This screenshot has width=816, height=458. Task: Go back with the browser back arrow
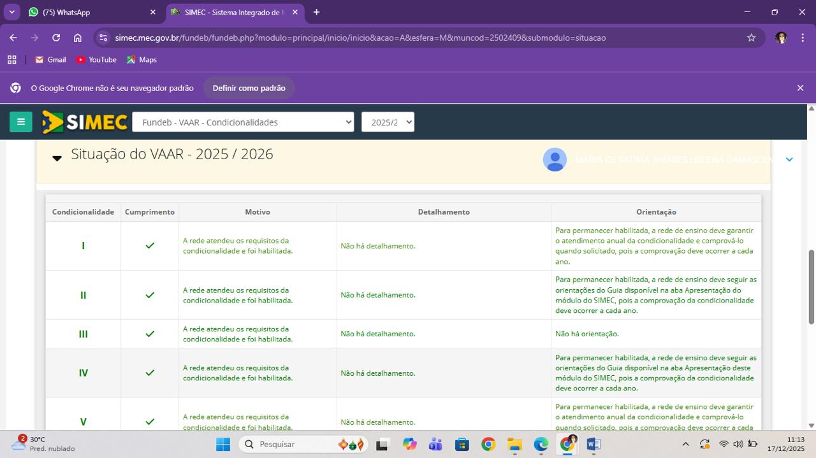(x=13, y=38)
